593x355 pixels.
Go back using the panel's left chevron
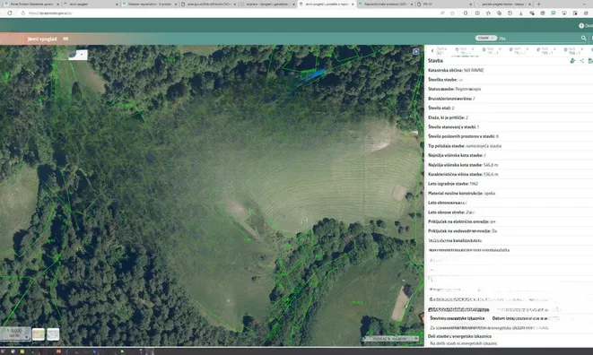(432, 50)
